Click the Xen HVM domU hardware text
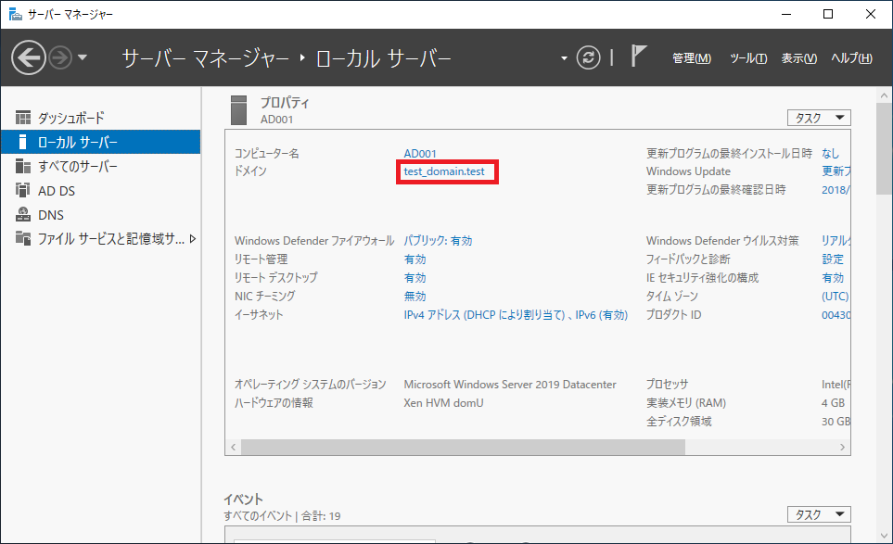Viewport: 893px width, 544px height. tap(443, 403)
